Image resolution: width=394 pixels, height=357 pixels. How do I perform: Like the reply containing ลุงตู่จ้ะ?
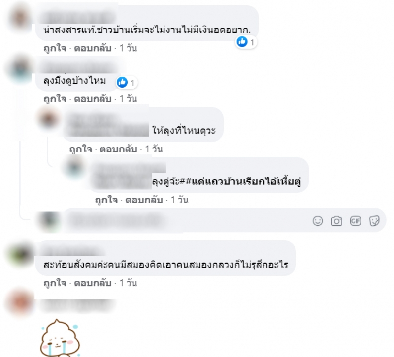(106, 200)
